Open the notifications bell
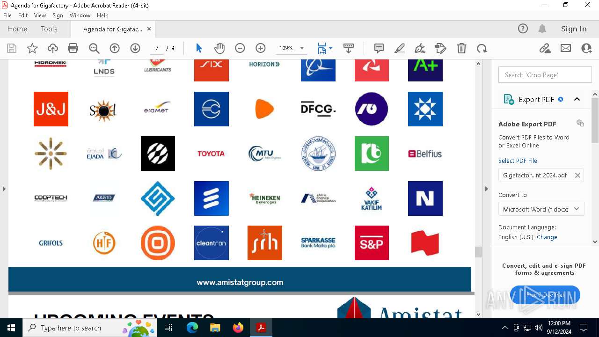The height and width of the screenshot is (337, 599). tap(542, 29)
